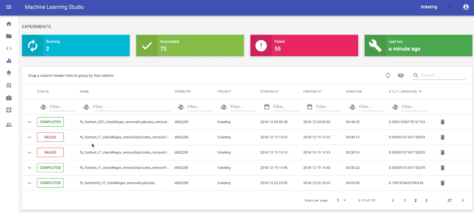This screenshot has width=474, height=213.
Task: Toggle hidden columns with crossed-eye icon
Action: (401, 75)
